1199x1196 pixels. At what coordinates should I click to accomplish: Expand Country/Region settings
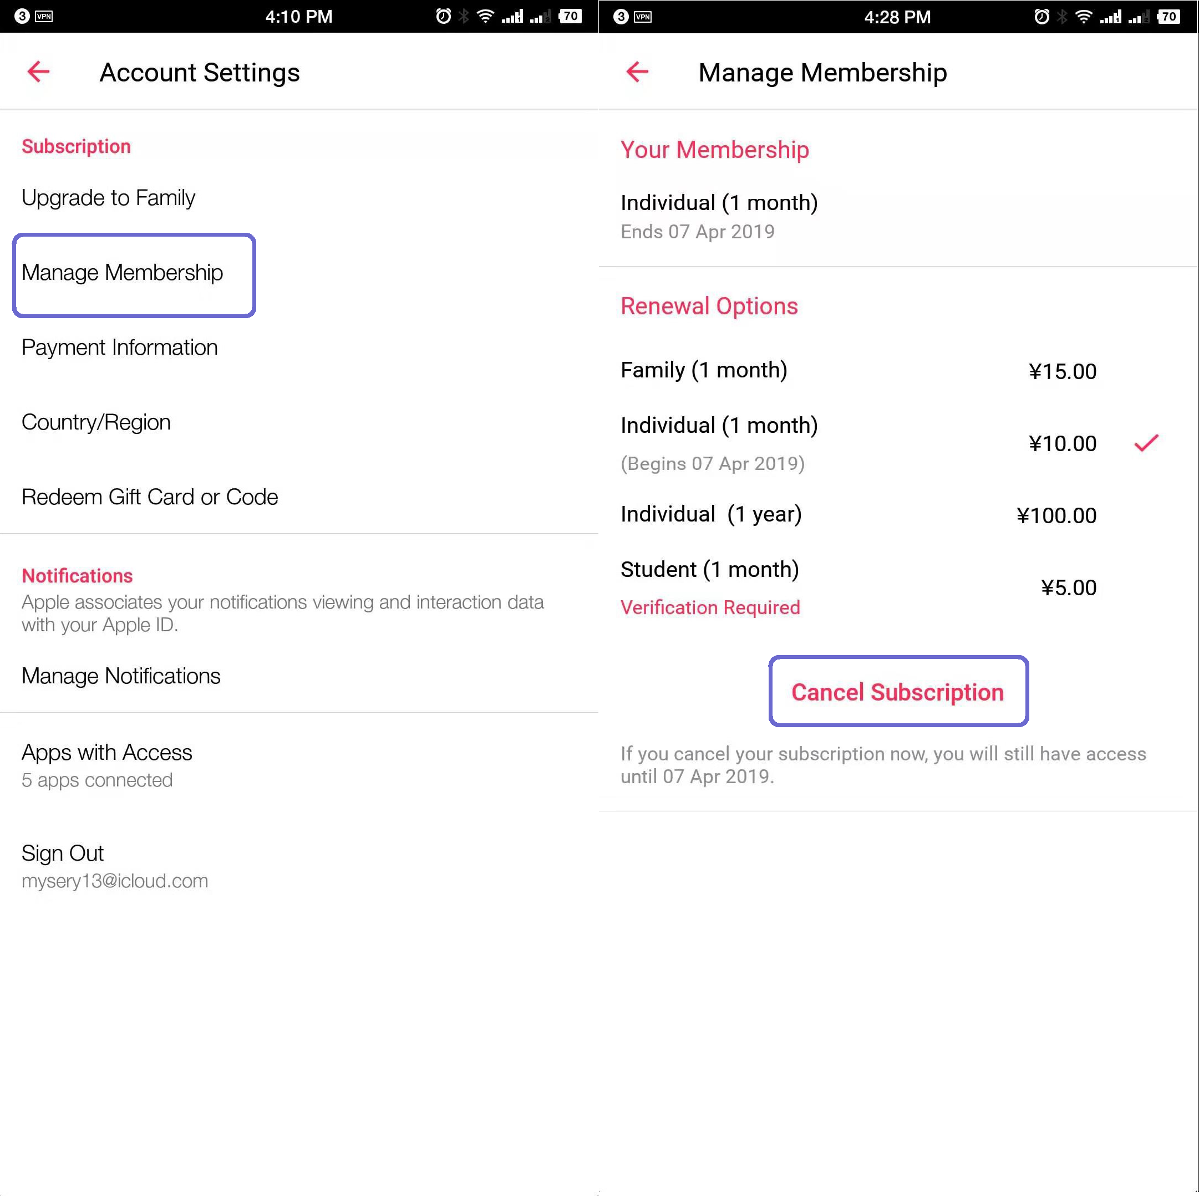(95, 422)
